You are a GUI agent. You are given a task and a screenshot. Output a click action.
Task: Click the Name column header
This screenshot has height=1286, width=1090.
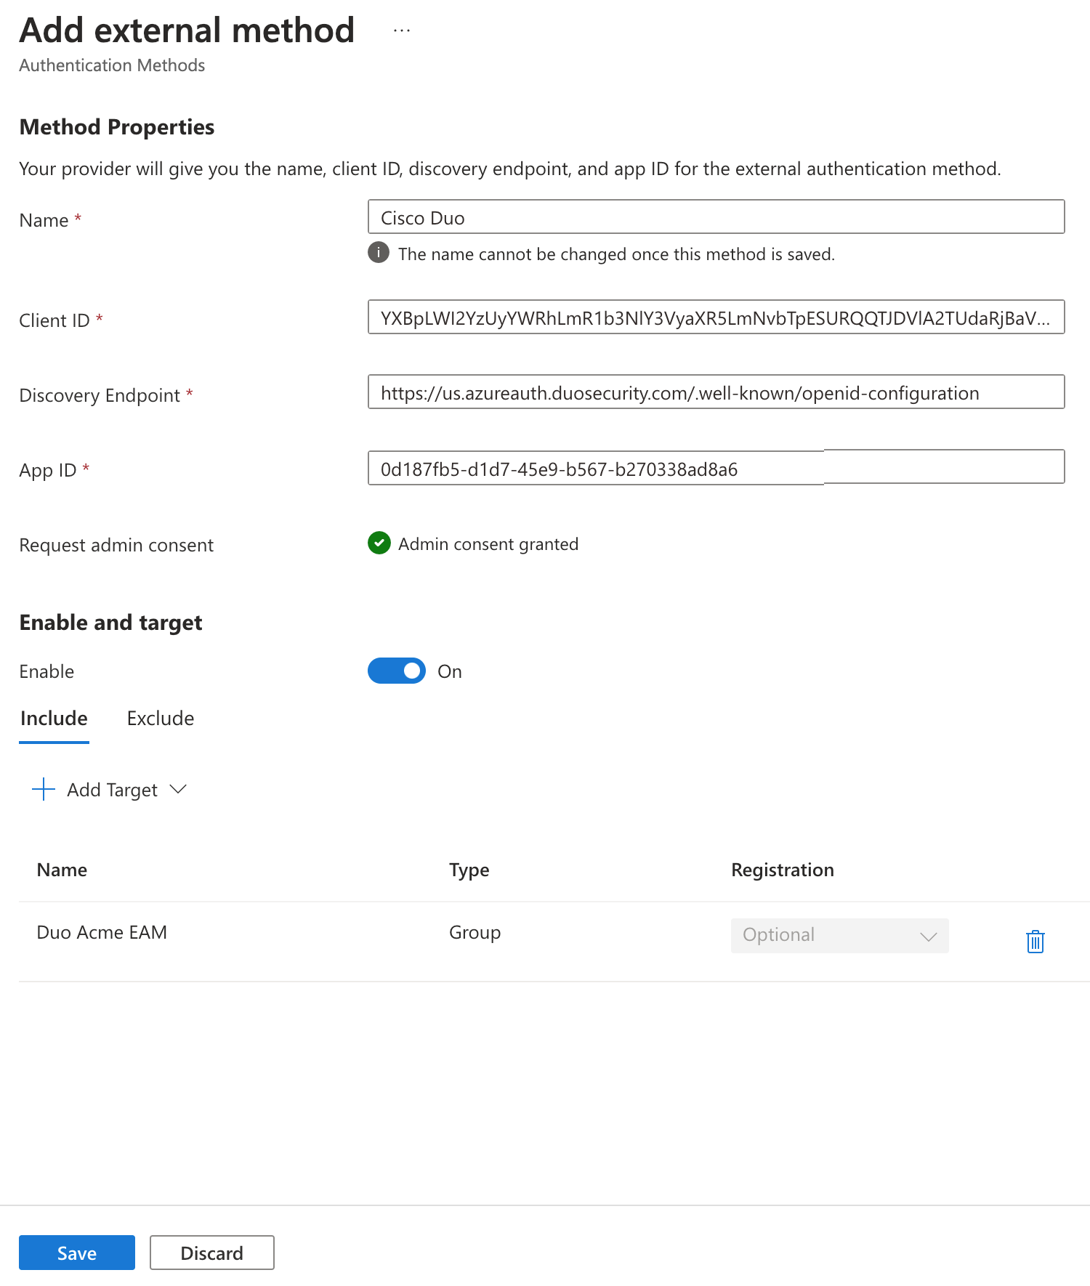point(62,870)
